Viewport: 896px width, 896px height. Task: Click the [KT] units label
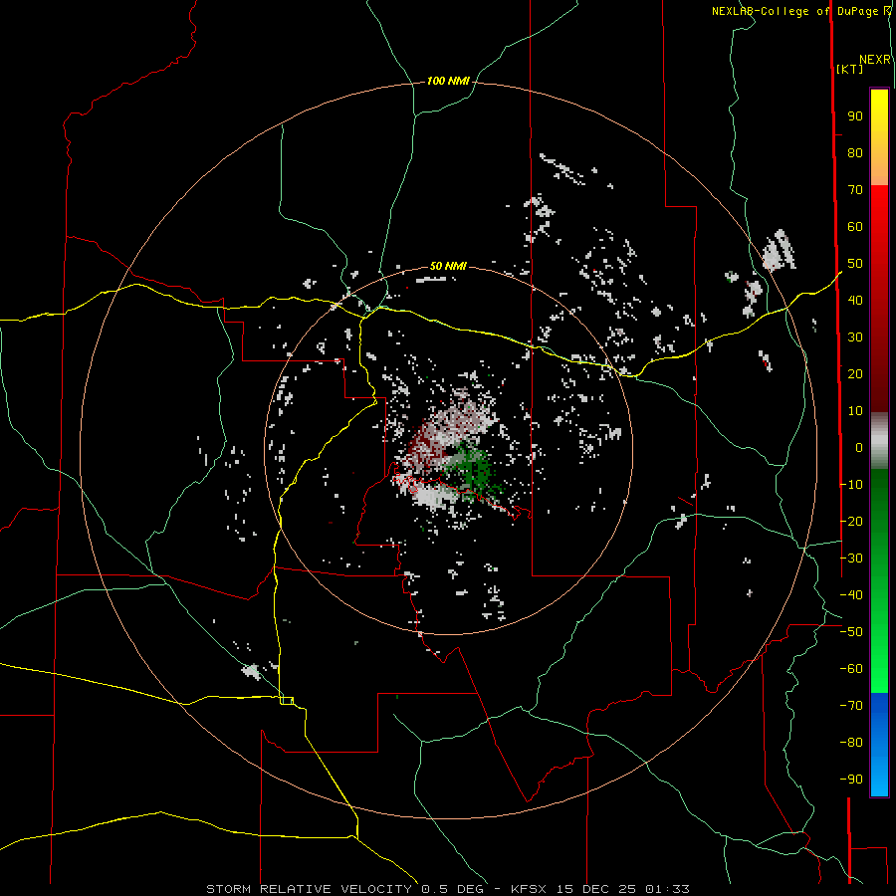click(x=850, y=69)
